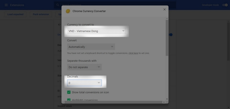
Task: Click the dialog scroll down arrow
Action: pos(167,99)
